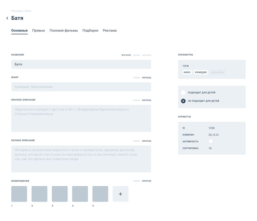Click the КИНО tag
This screenshot has height=221, width=257.
(x=187, y=72)
